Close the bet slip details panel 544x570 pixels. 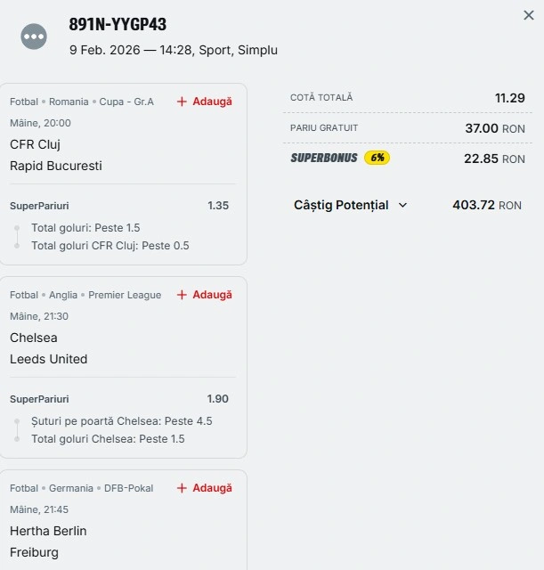[x=529, y=15]
